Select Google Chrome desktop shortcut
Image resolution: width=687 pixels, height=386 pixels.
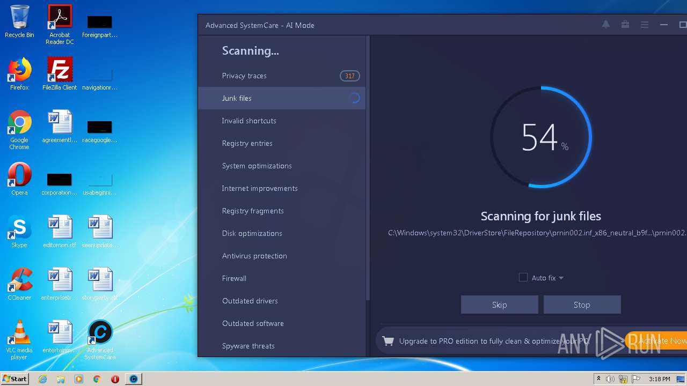[x=19, y=130]
